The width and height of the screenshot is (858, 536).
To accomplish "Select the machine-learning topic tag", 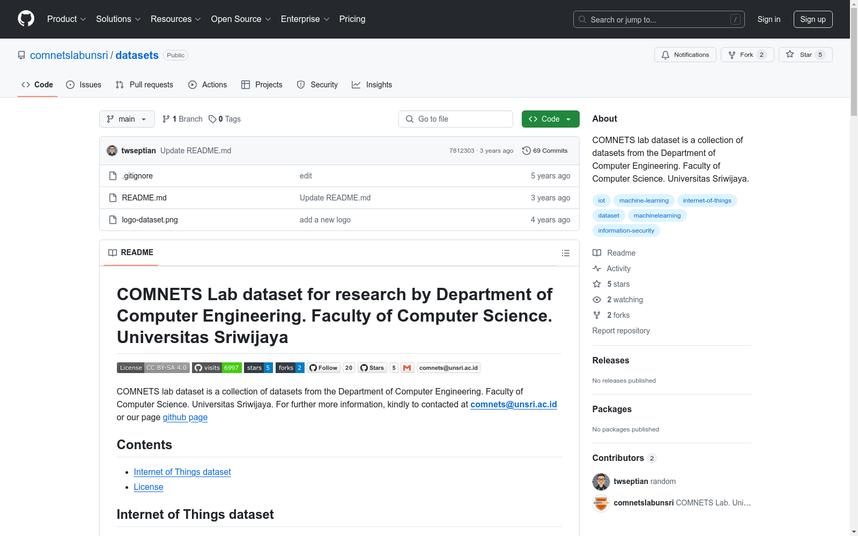I will (644, 200).
